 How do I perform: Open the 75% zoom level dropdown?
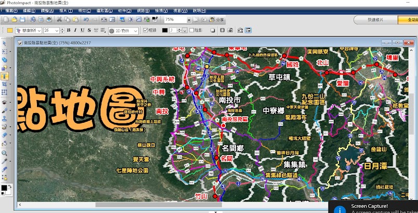[189, 20]
